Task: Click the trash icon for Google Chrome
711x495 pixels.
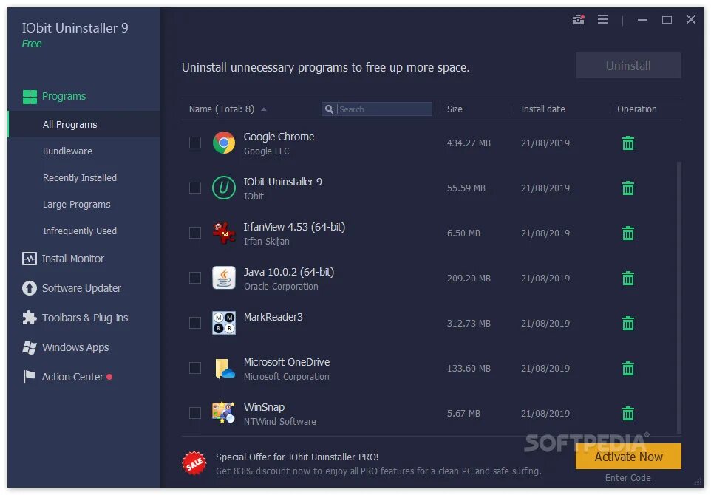Action: (x=628, y=143)
